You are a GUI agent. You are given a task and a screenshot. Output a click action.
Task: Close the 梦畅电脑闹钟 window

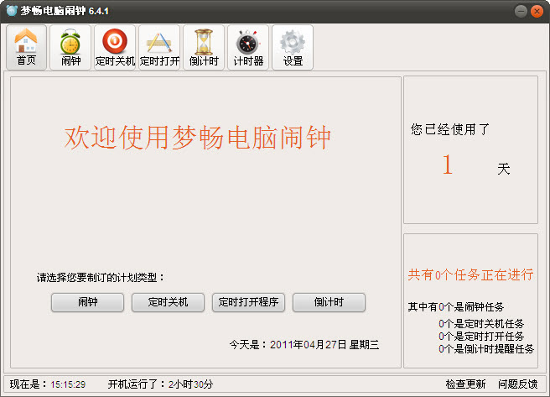tap(537, 11)
